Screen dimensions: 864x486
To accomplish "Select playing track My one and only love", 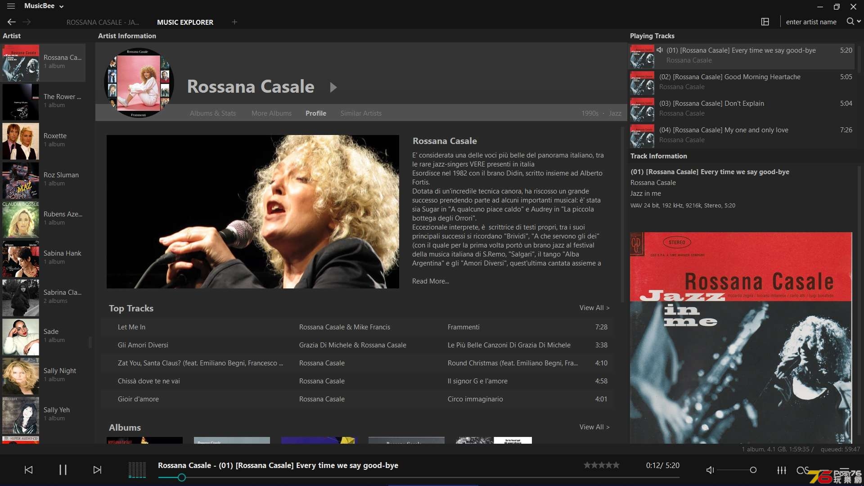I will click(x=742, y=135).
